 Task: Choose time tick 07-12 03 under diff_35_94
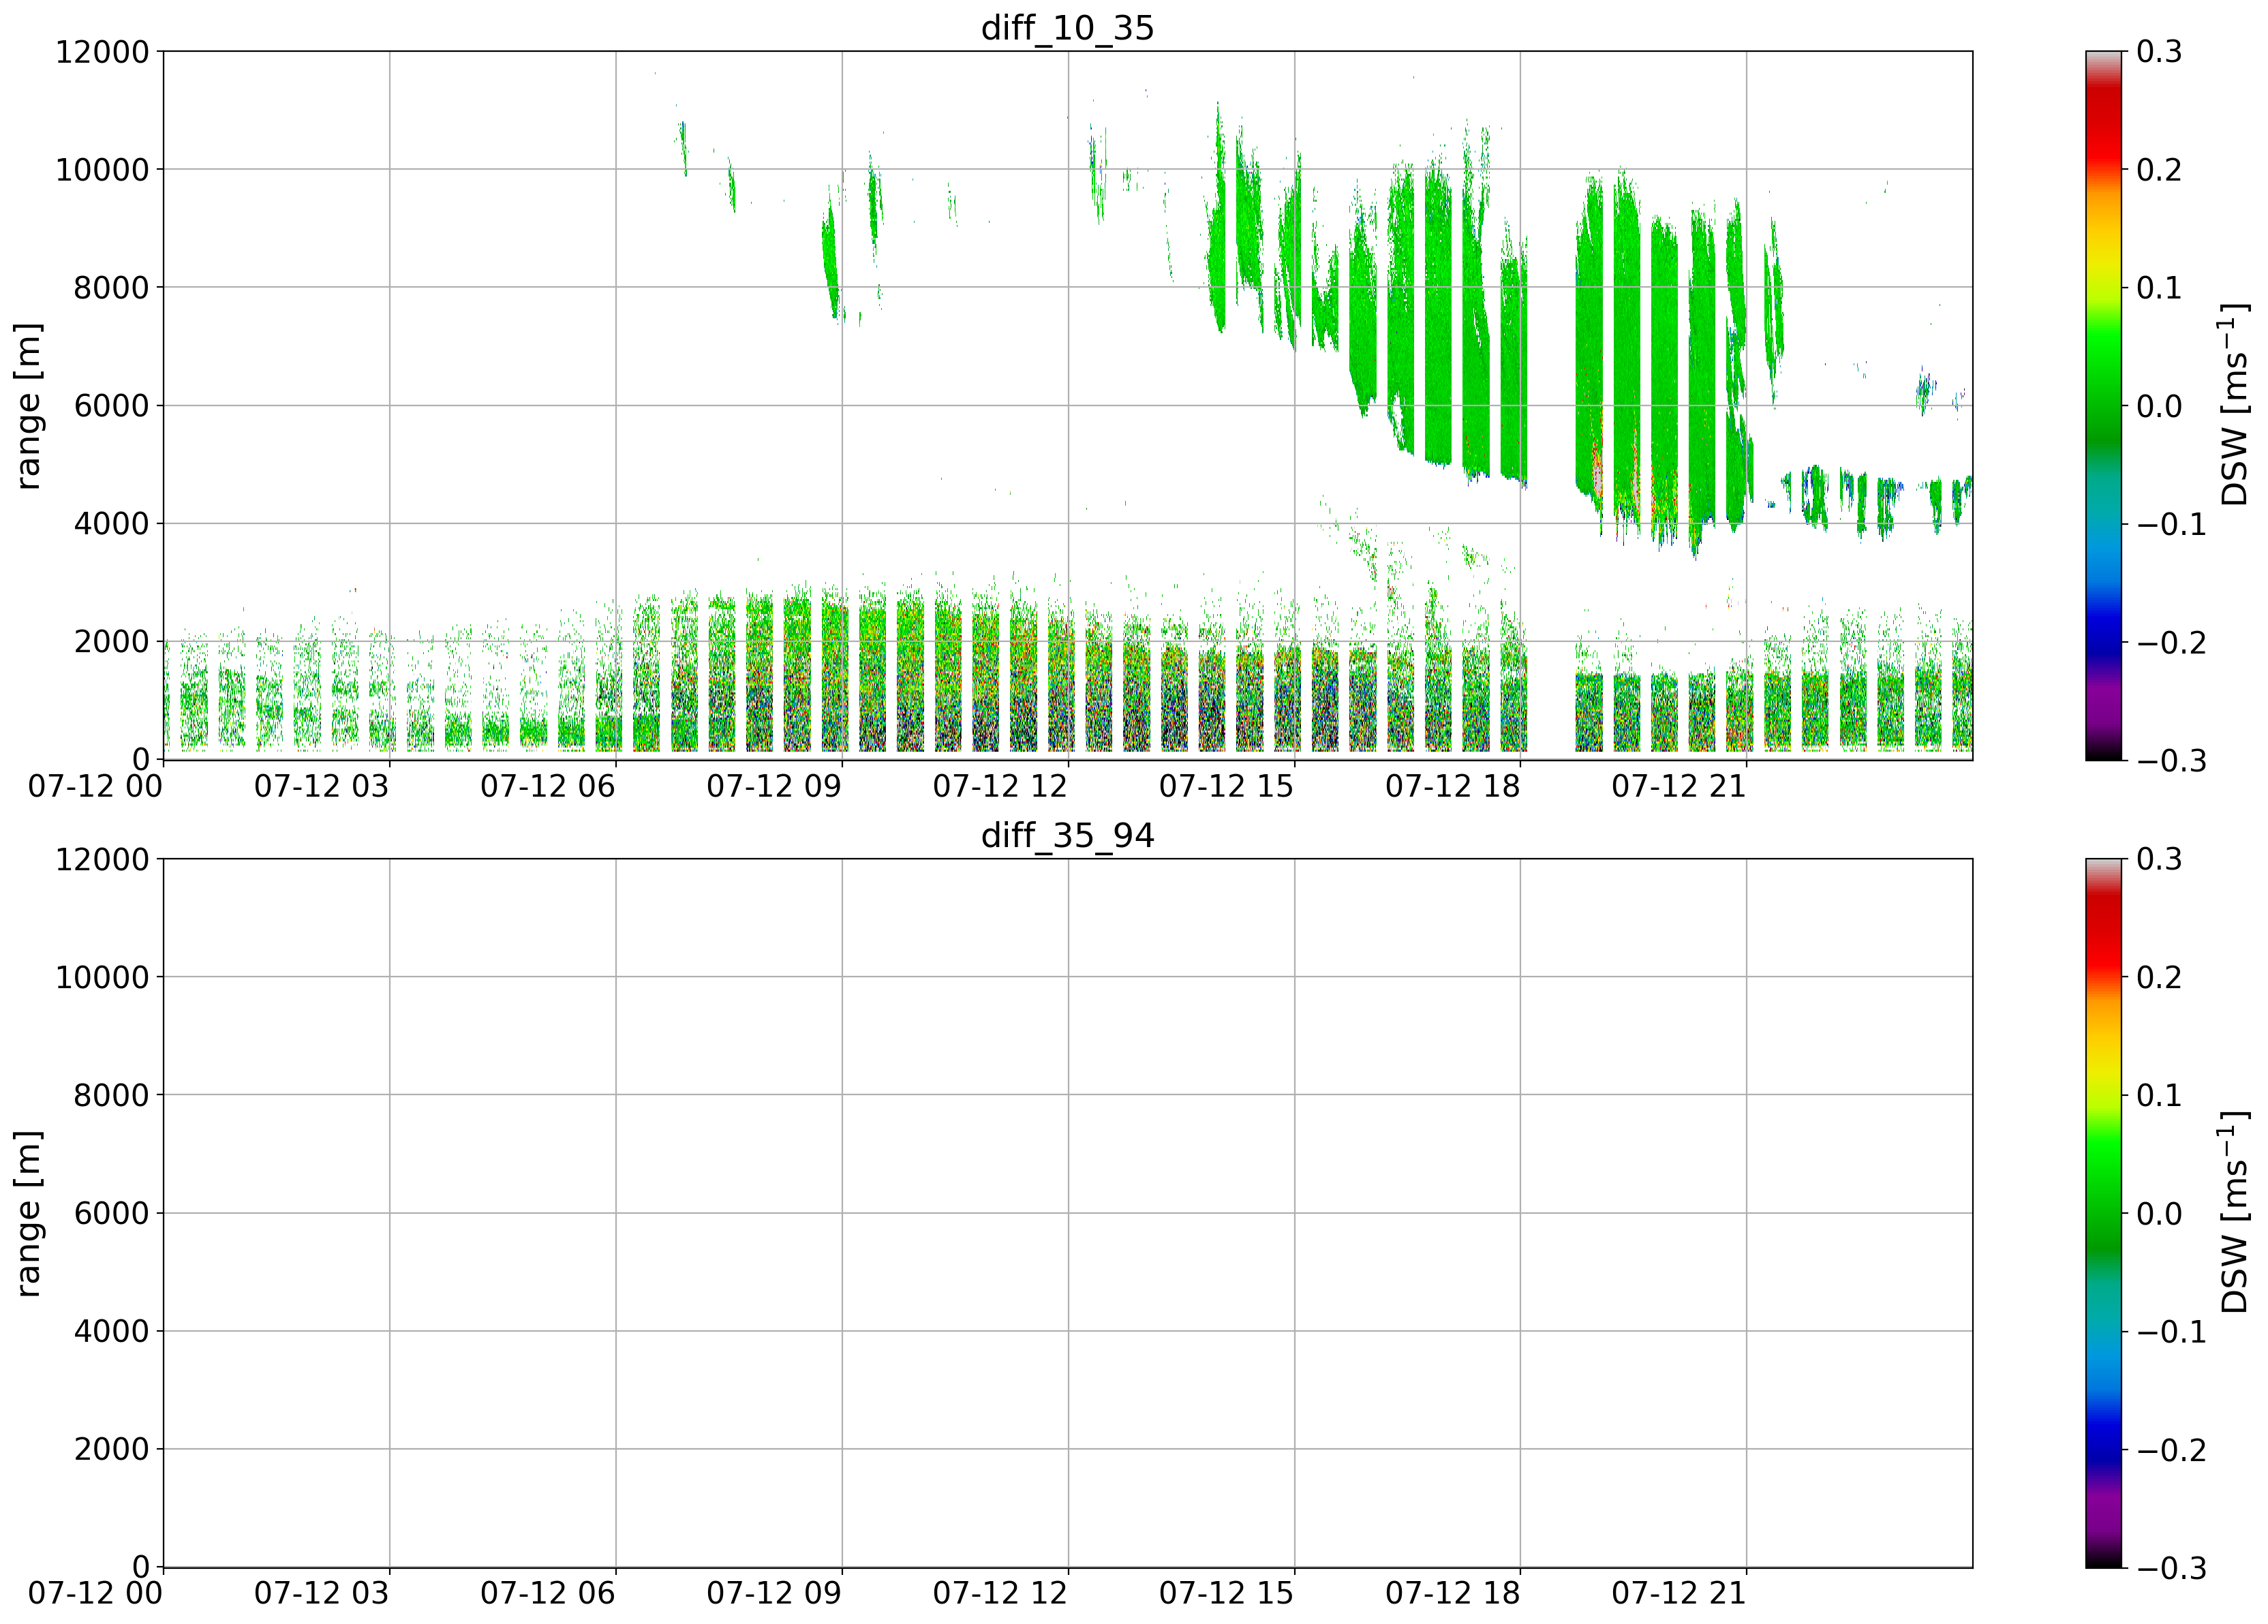321,1594
